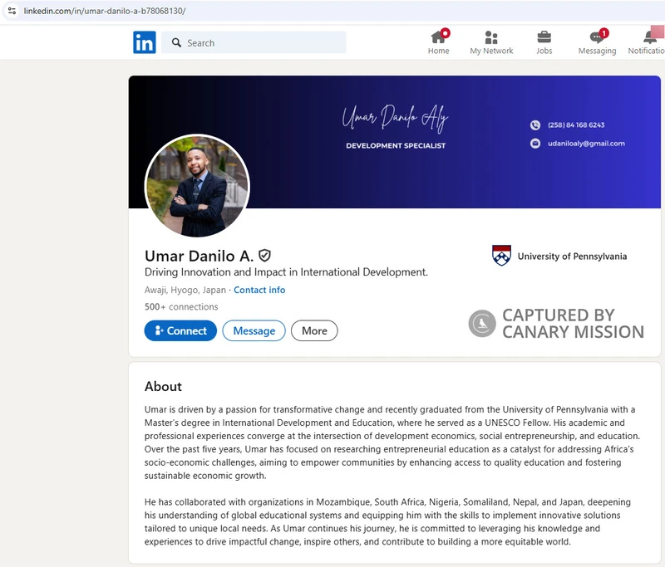The image size is (665, 567).
Task: Open the Jobs nav item
Action: pos(544,43)
